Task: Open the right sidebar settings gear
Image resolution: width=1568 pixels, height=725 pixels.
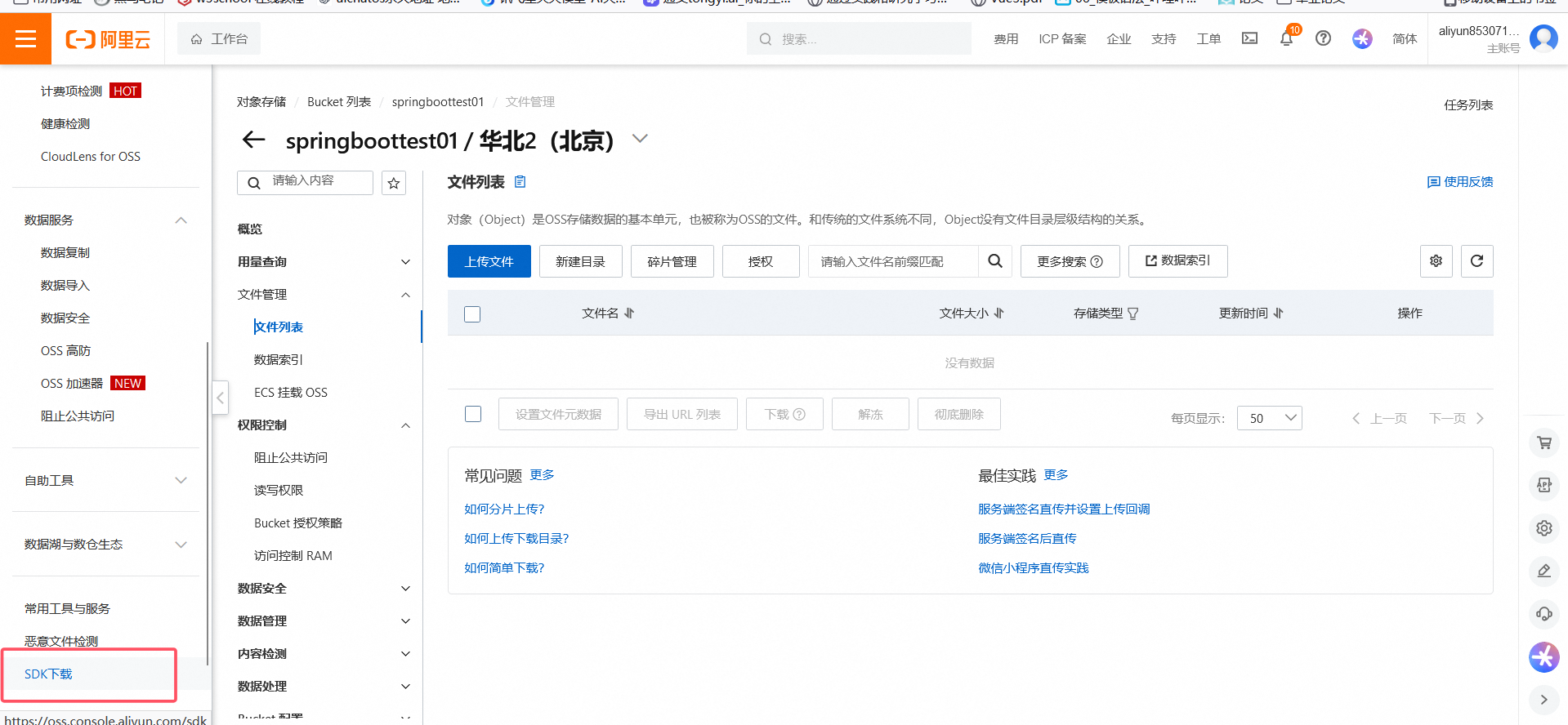Action: click(x=1543, y=528)
